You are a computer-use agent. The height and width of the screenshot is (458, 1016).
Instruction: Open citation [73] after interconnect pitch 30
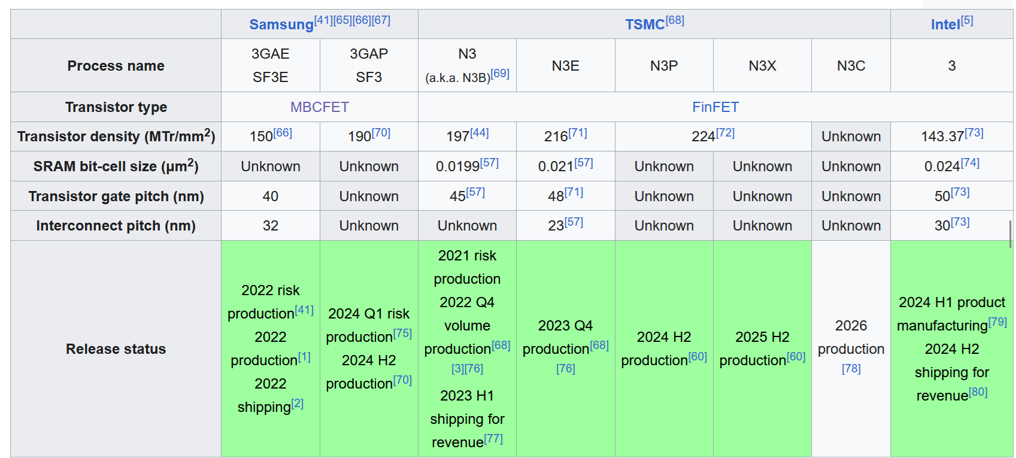pos(960,222)
